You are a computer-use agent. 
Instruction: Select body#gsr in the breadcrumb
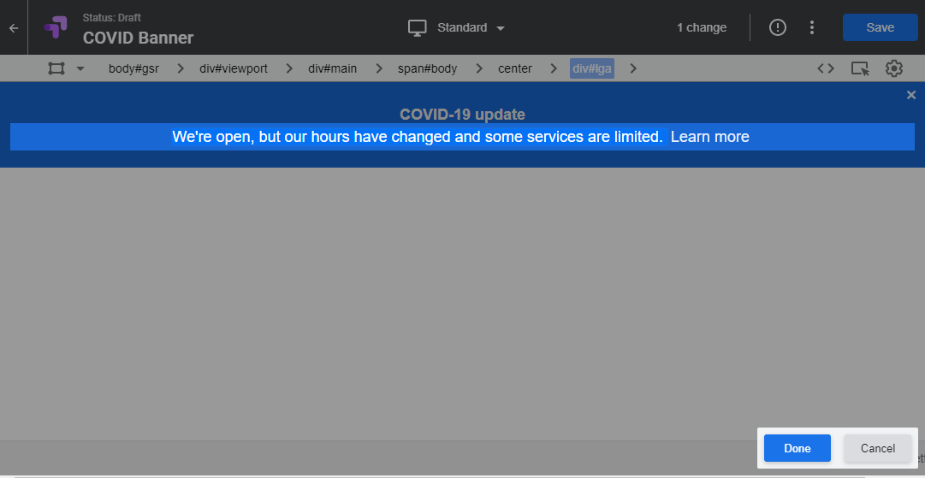(133, 68)
